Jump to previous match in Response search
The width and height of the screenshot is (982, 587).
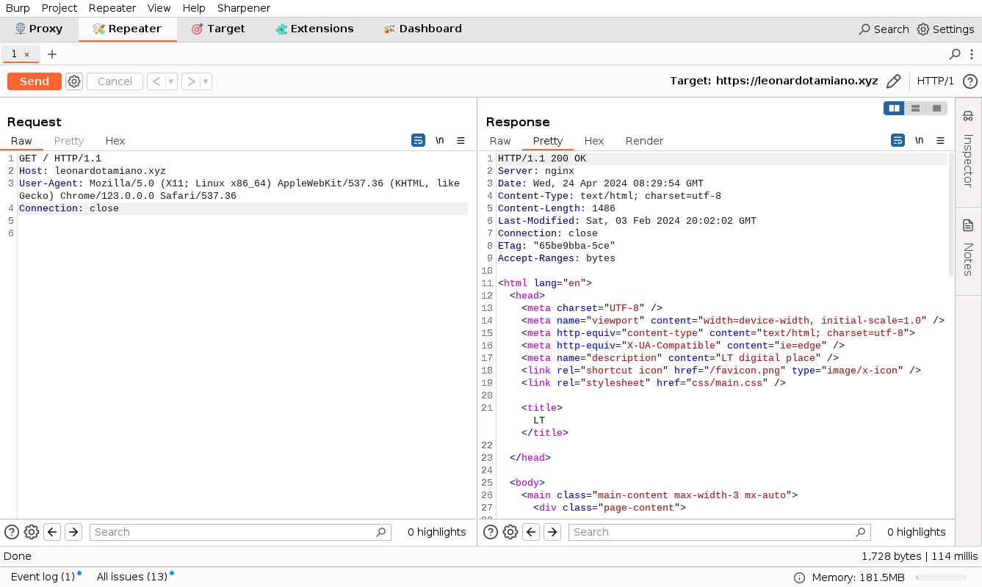[531, 532]
